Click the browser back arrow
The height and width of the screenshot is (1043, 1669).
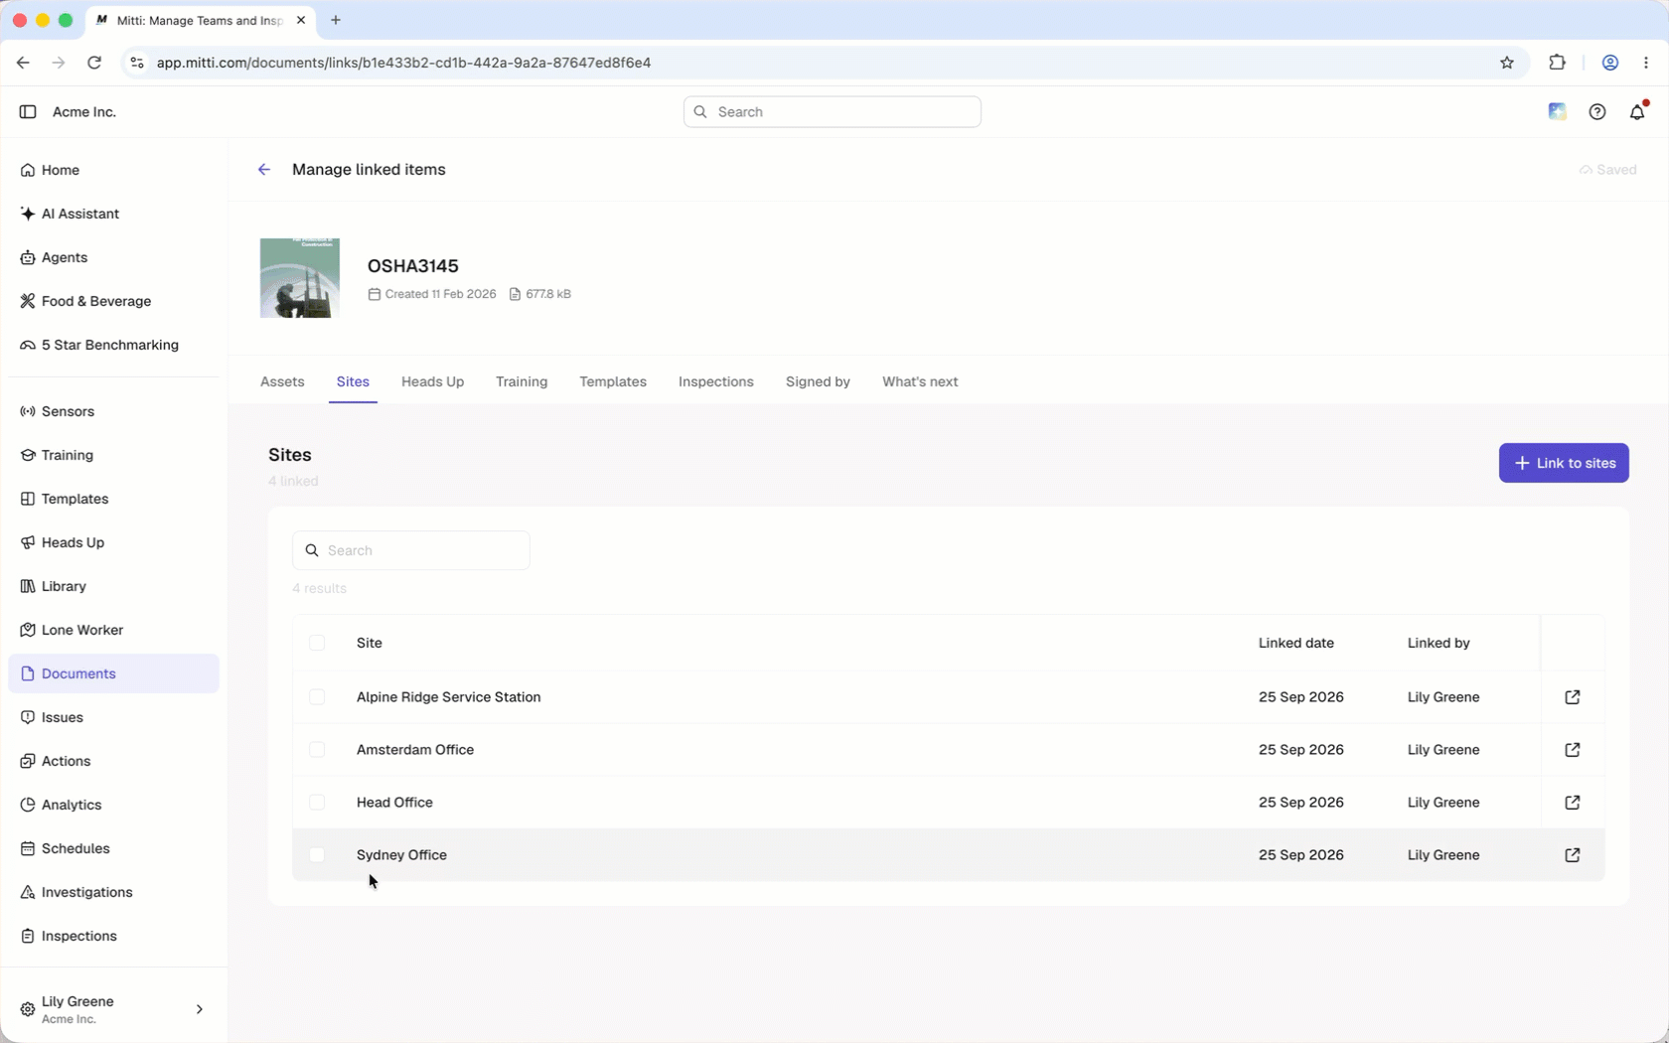tap(23, 63)
